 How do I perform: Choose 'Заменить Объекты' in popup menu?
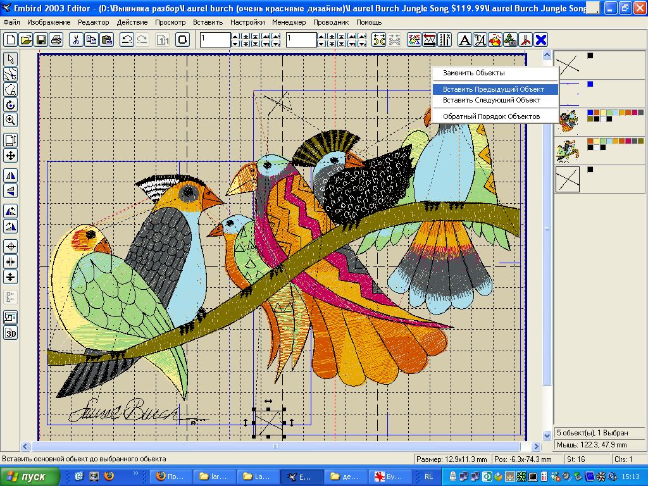pyautogui.click(x=473, y=73)
